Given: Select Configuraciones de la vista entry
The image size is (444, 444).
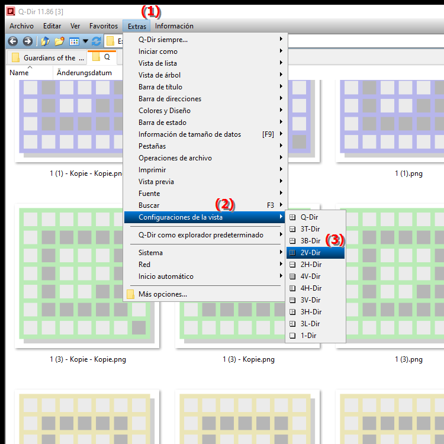Looking at the screenshot, I should (204, 217).
